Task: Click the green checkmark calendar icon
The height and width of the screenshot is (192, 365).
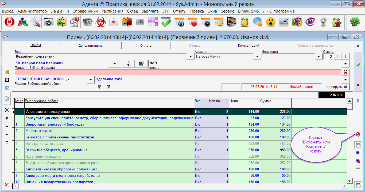Action: (166, 22)
